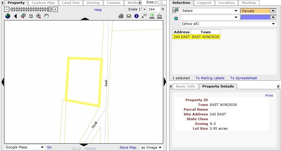Choose the largest map Size box
This screenshot has width=281, height=151.
(x=164, y=2)
